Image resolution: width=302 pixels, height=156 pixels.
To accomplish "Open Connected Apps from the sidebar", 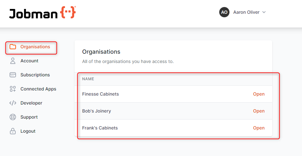I will tap(38, 89).
